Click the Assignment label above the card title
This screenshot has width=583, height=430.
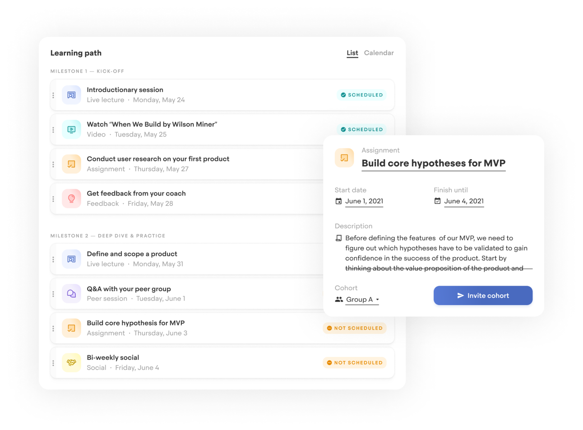point(380,151)
